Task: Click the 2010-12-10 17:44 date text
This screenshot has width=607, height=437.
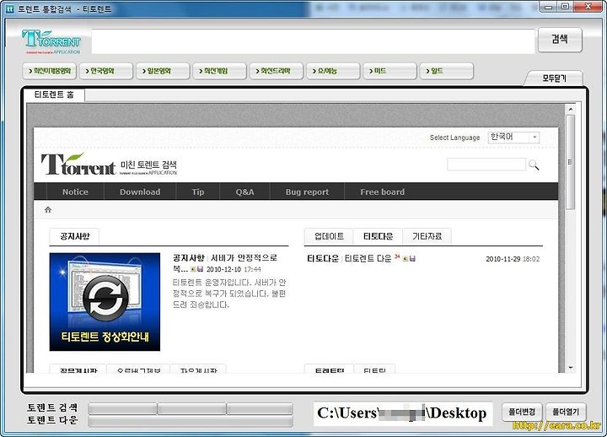Action: tap(234, 269)
